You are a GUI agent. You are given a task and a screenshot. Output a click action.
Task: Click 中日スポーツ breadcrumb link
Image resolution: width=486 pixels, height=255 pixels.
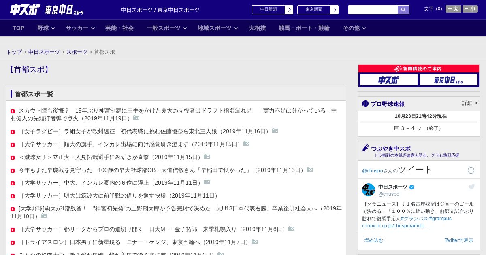(x=44, y=52)
